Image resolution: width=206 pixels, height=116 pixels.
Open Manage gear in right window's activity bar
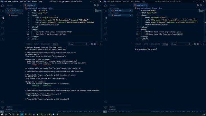(x=106, y=107)
